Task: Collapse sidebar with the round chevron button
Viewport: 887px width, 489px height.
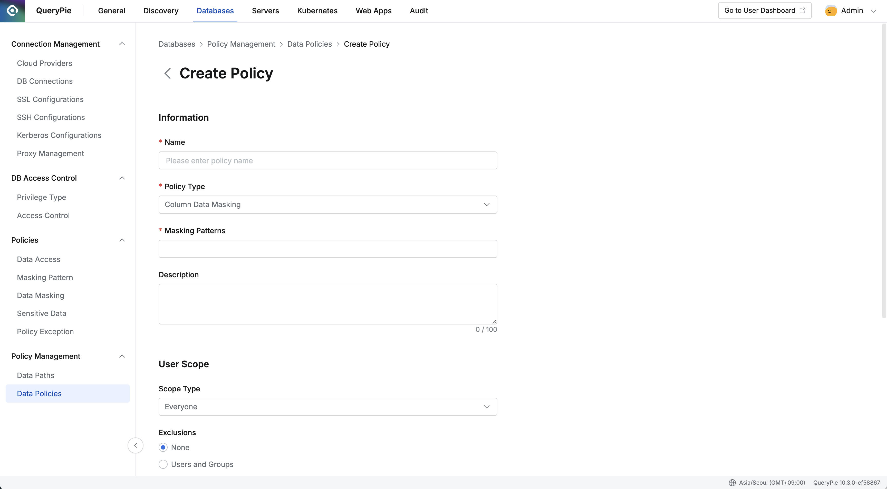Action: coord(135,445)
